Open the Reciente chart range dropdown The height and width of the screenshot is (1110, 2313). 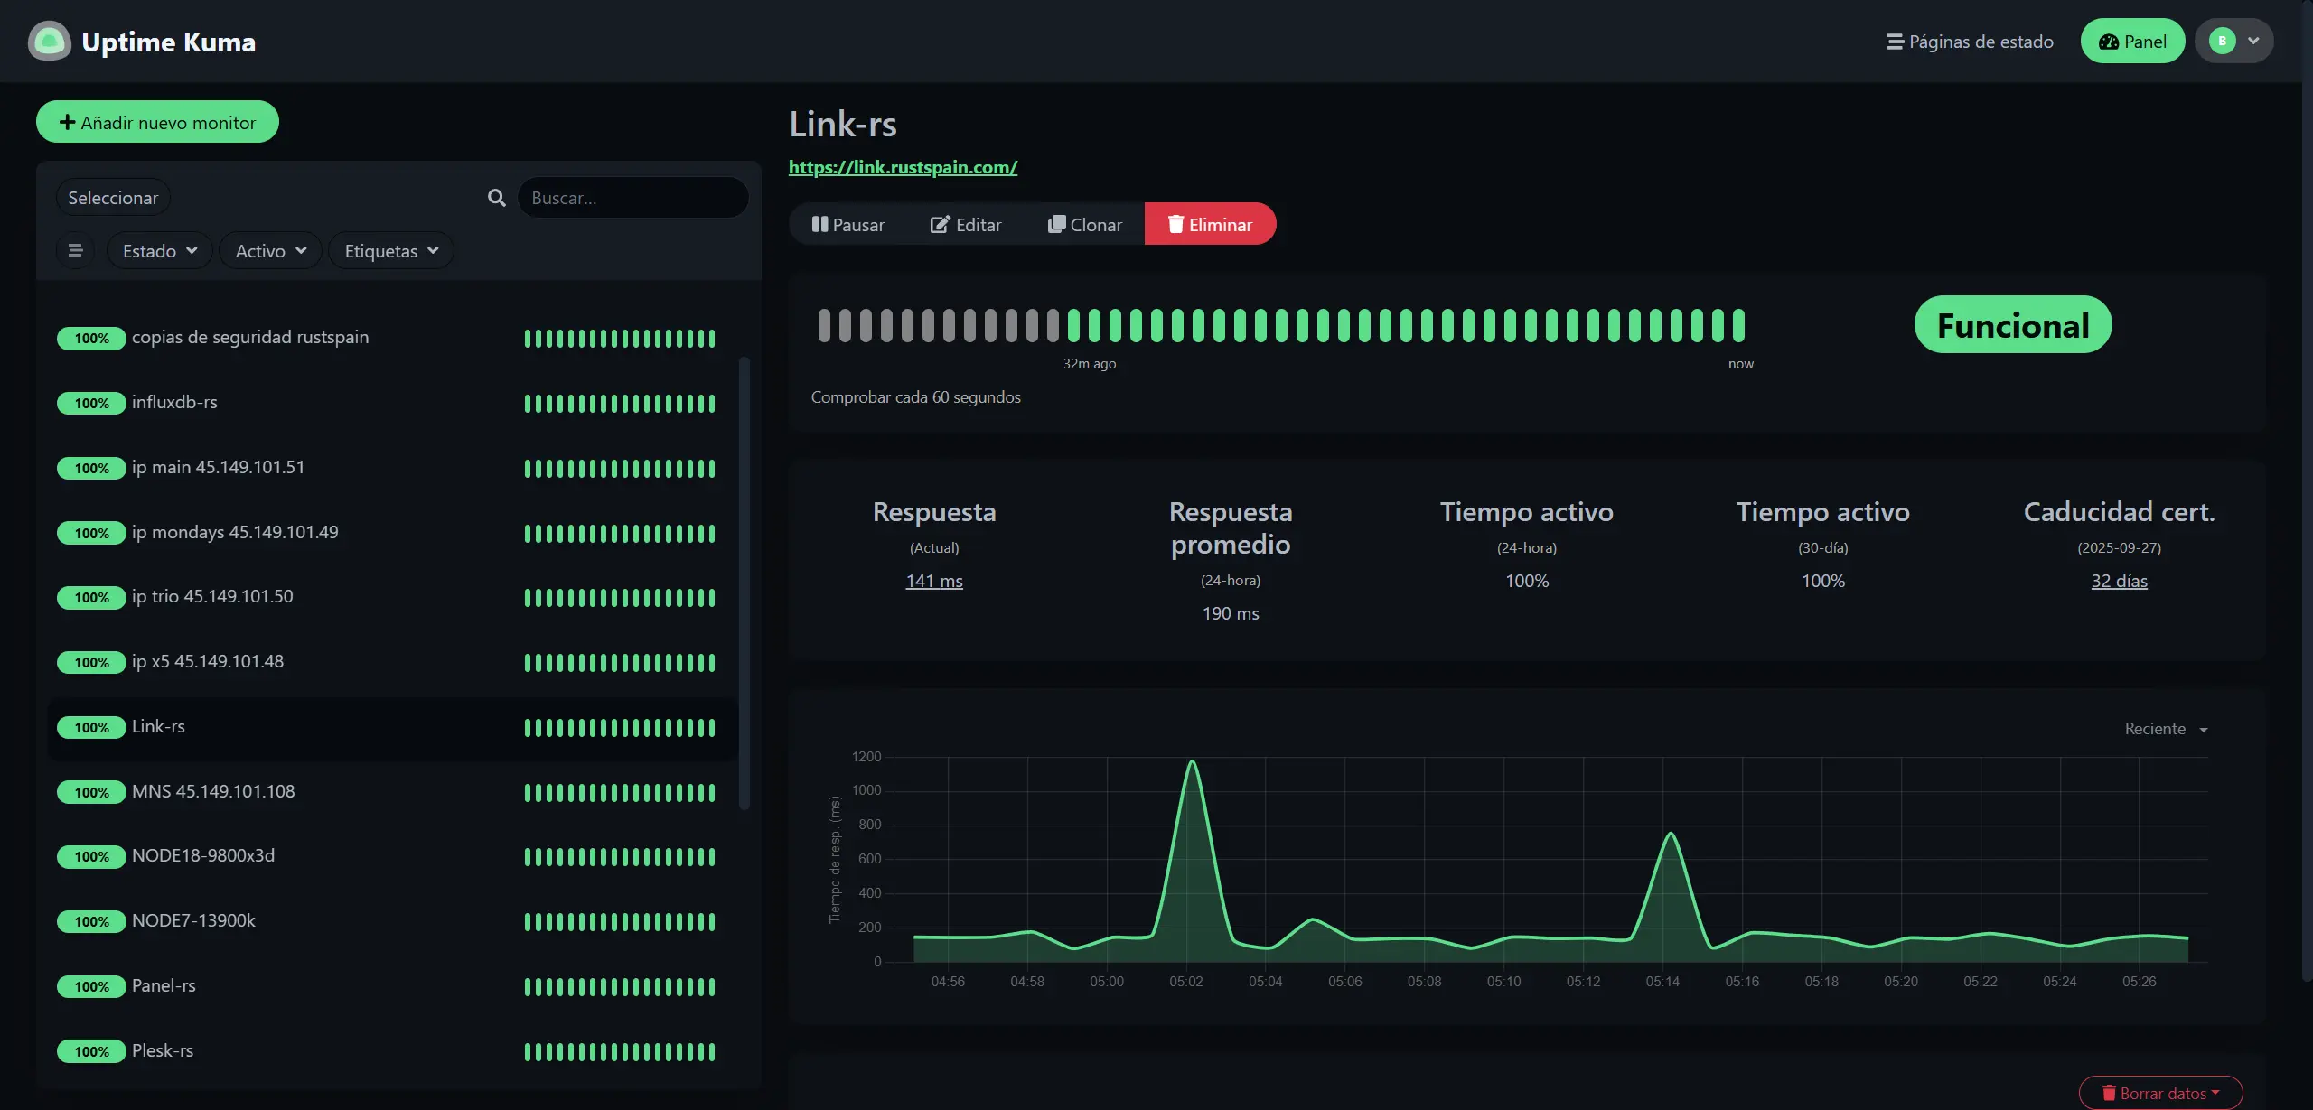(x=2167, y=729)
